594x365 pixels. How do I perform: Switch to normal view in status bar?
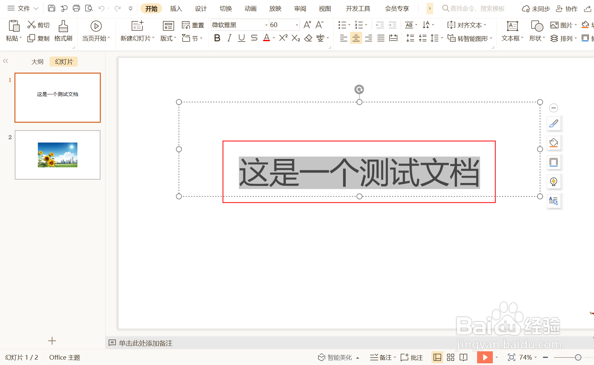point(437,357)
